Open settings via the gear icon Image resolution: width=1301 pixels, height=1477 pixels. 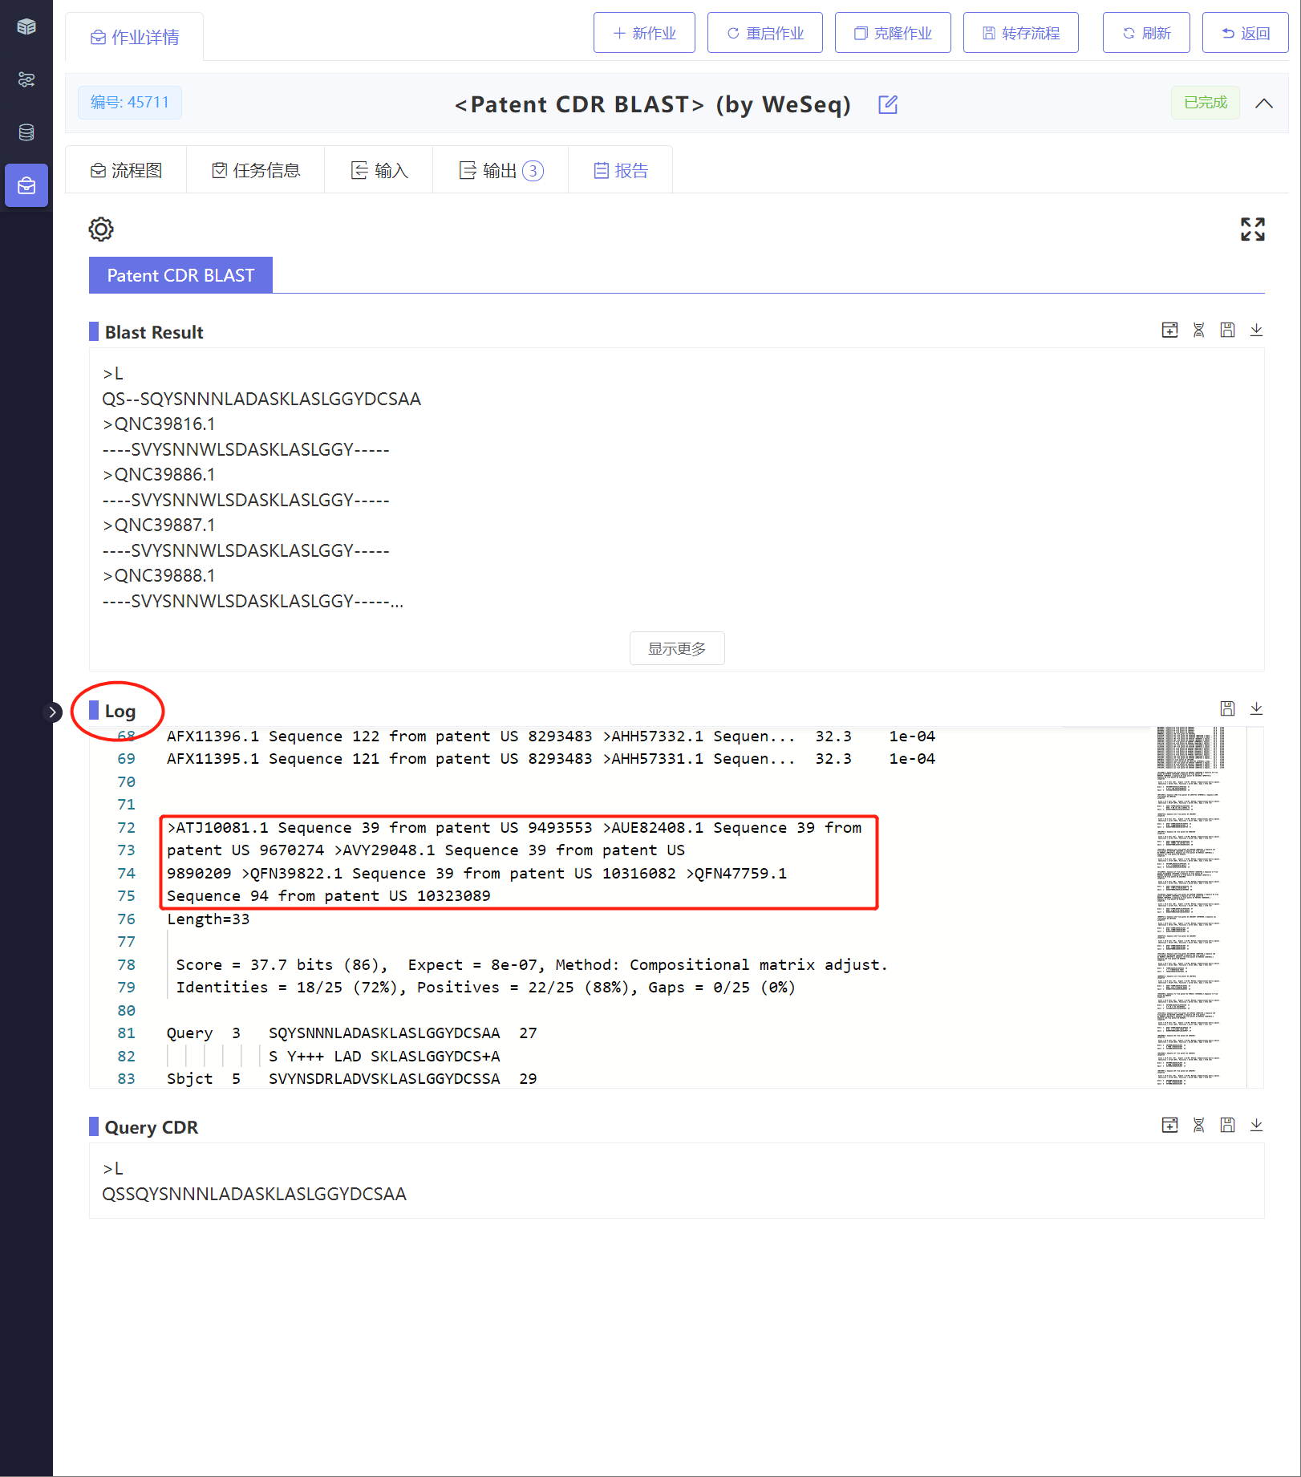pyautogui.click(x=101, y=229)
